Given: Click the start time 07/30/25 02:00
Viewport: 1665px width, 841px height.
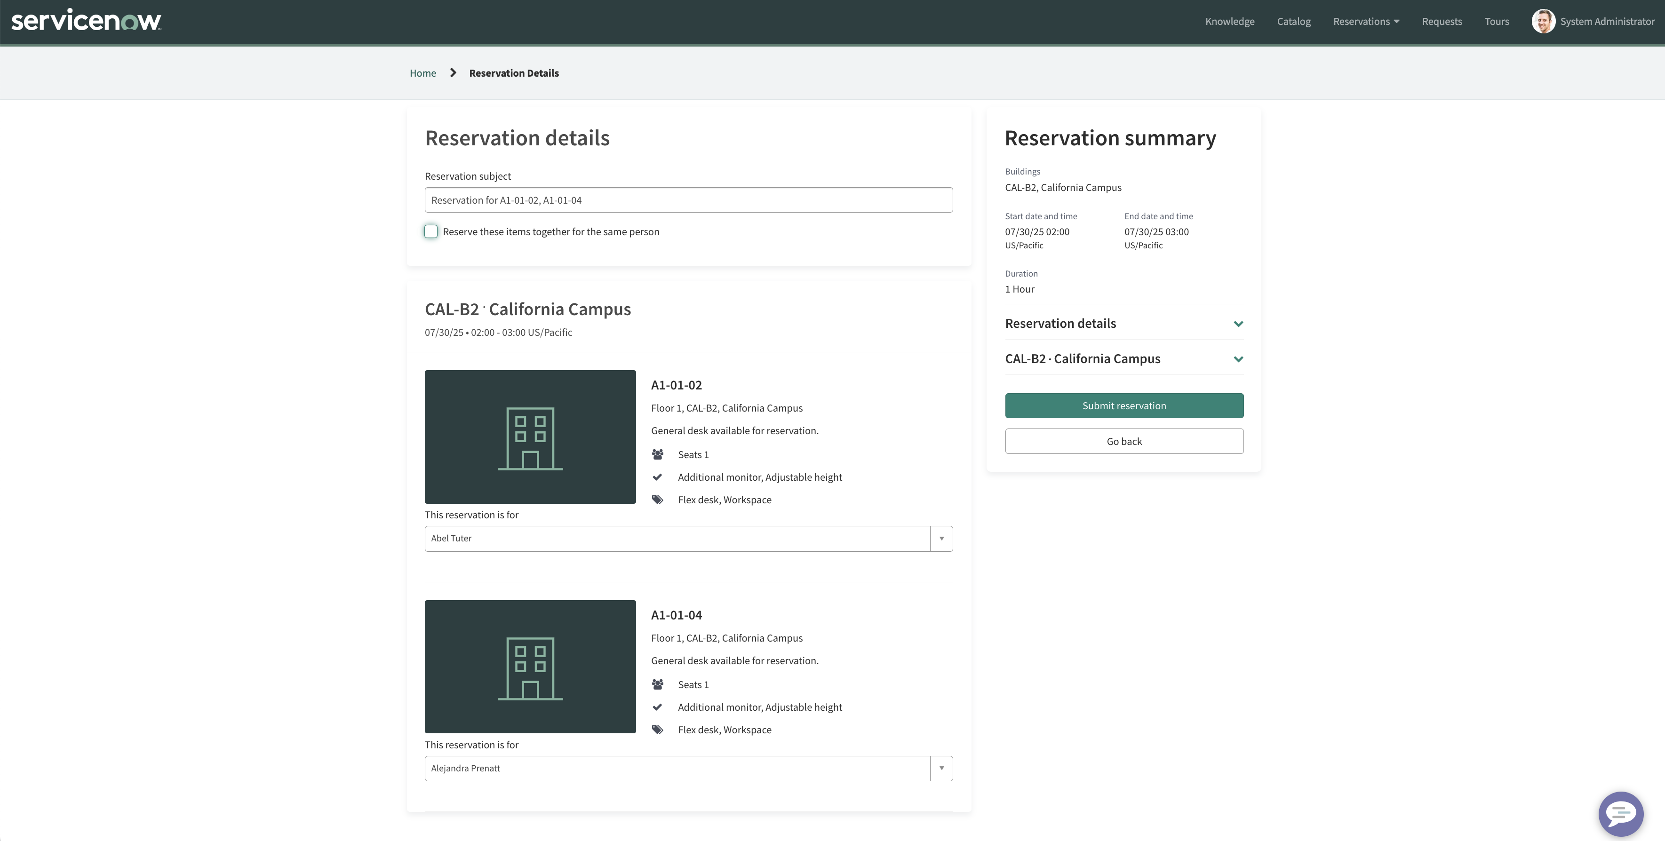Looking at the screenshot, I should pos(1037,231).
